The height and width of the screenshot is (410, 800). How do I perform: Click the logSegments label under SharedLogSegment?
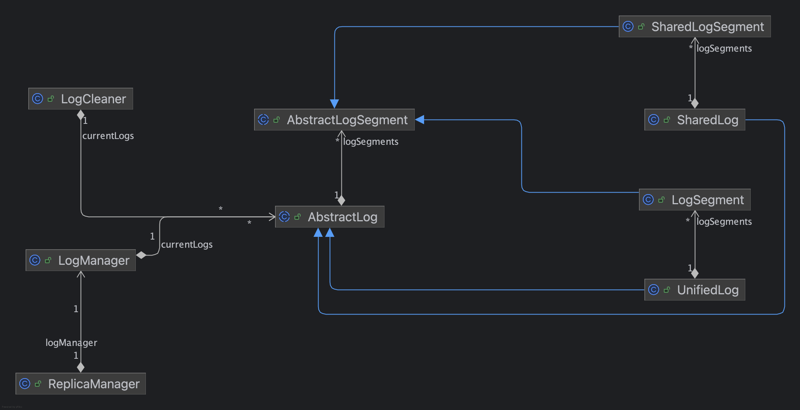[724, 49]
